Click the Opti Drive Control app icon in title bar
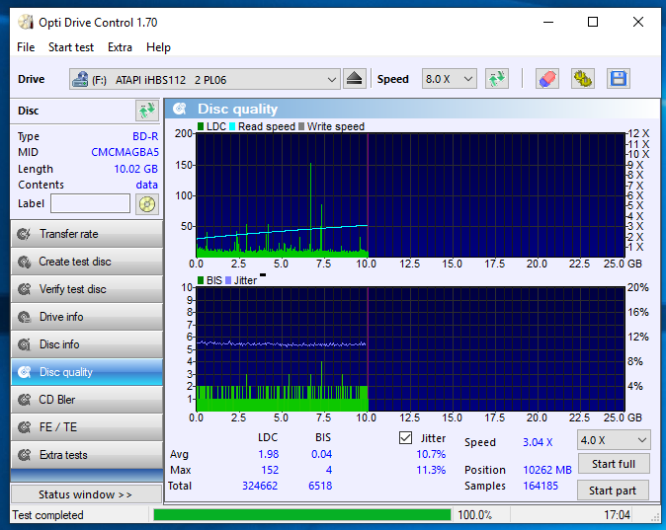The height and width of the screenshot is (530, 666). point(26,22)
